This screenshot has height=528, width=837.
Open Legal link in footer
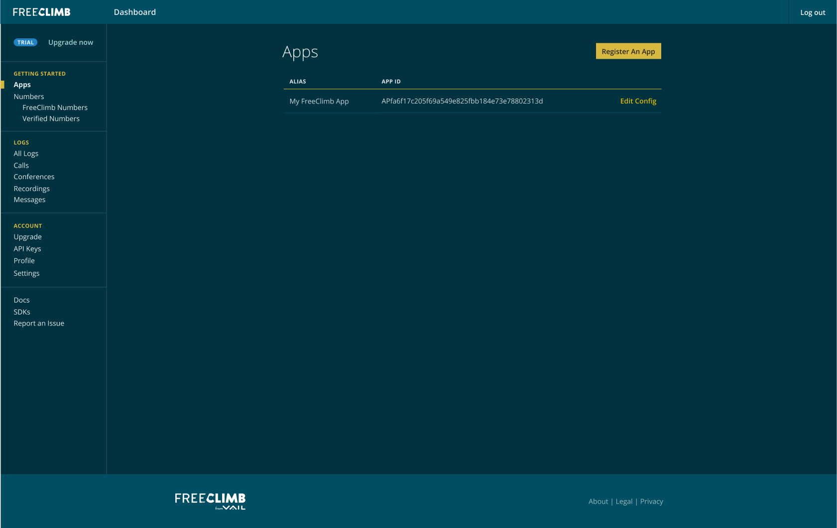624,502
